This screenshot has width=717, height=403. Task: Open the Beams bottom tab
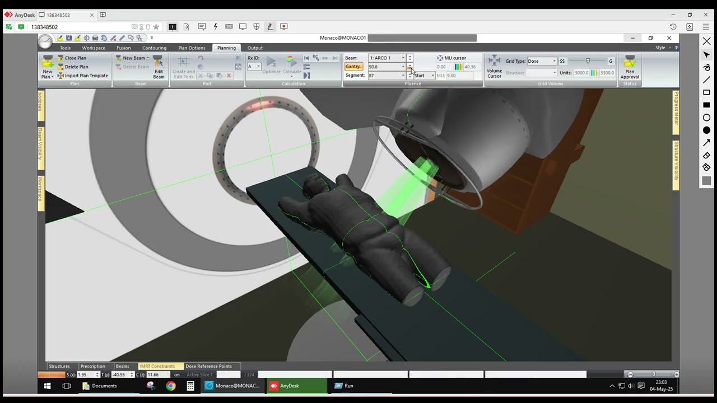tap(122, 366)
